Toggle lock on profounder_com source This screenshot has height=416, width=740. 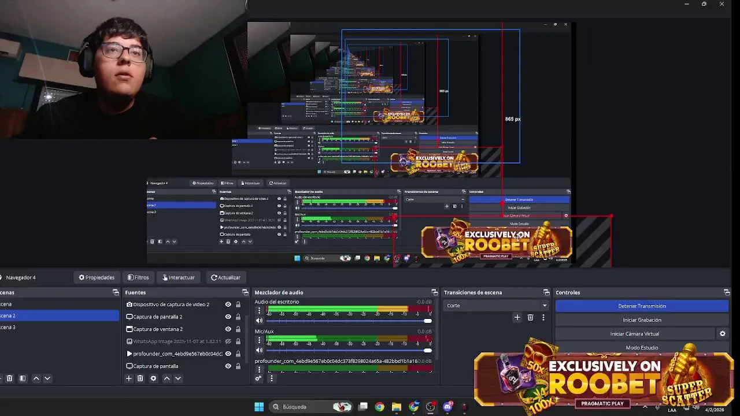pyautogui.click(x=238, y=354)
